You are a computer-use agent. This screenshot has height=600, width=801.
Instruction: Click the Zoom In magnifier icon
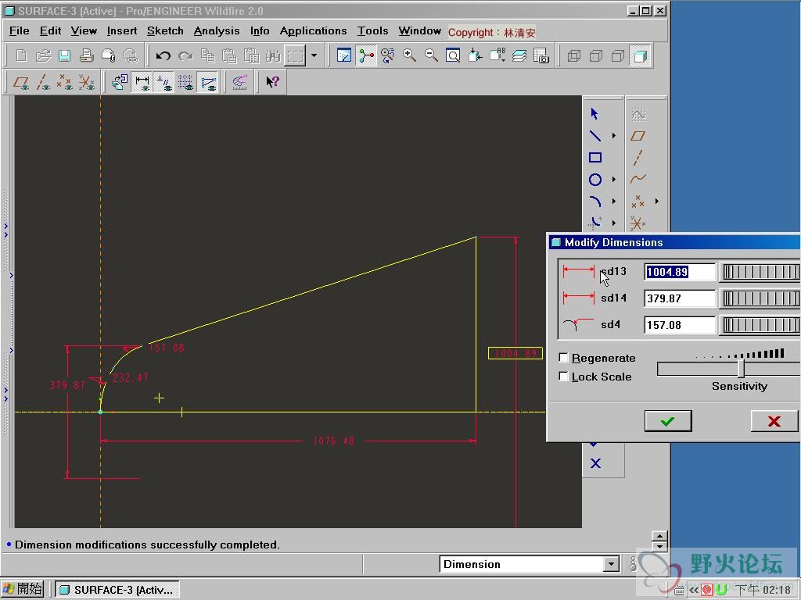409,55
